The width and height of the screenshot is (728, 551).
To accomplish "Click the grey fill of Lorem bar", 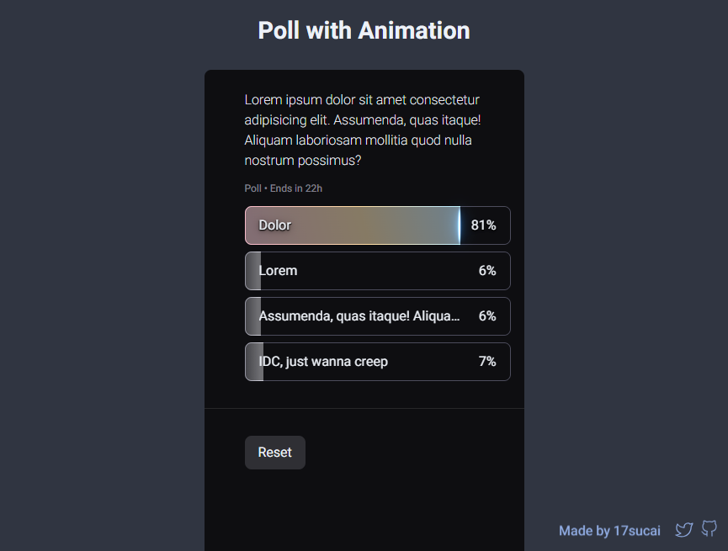I will 253,271.
